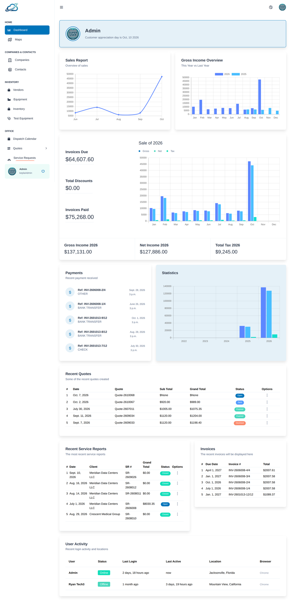Click the Sent status badge
The width and height of the screenshot is (291, 601).
(x=240, y=402)
